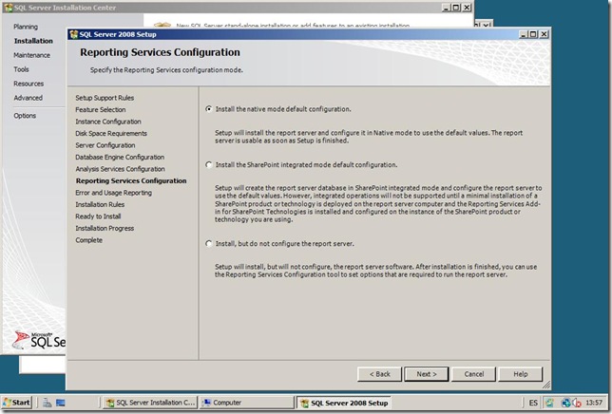
Task: Click the Installation Rules step
Action: point(100,204)
